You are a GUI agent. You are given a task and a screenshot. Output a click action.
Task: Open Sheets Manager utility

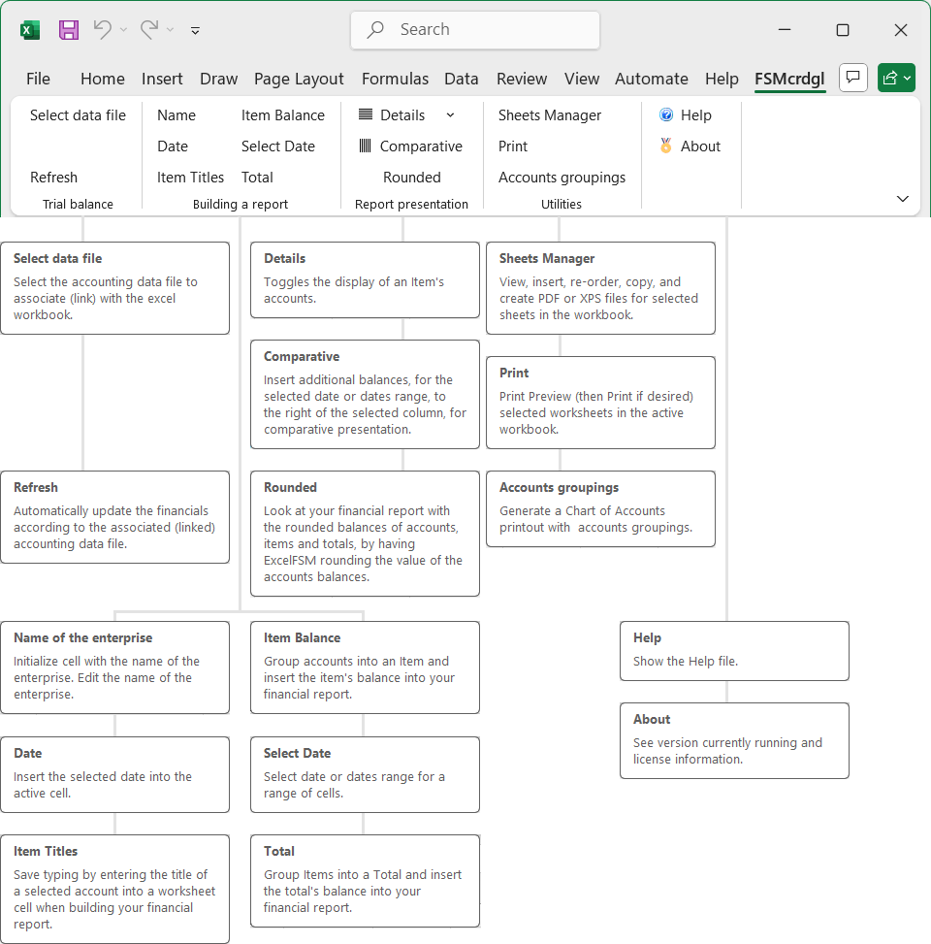(x=550, y=115)
